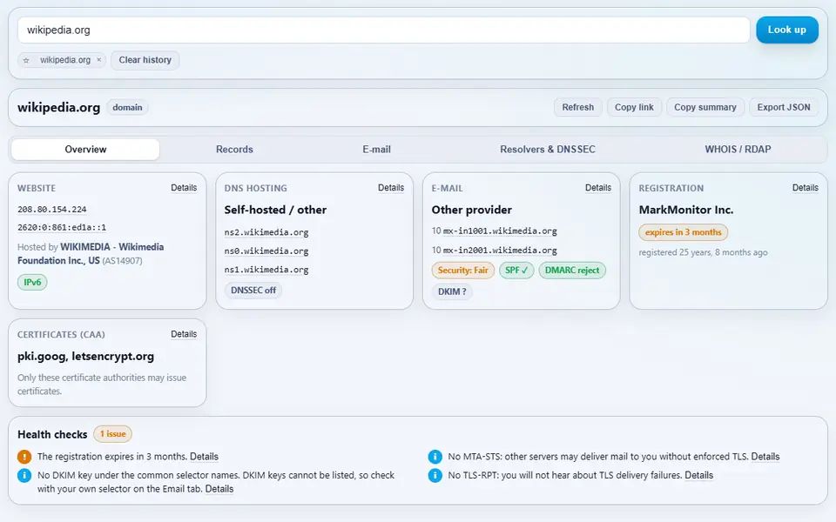The width and height of the screenshot is (836, 522).
Task: Click the IPv6 badge
Action: click(32, 282)
